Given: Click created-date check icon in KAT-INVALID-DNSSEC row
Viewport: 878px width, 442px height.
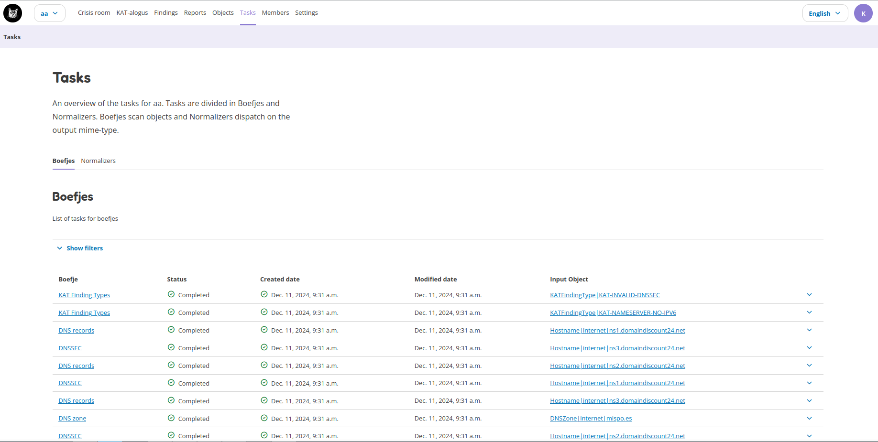Looking at the screenshot, I should (264, 294).
